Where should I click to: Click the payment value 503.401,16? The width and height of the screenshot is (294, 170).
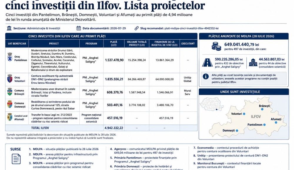[x=115, y=105]
